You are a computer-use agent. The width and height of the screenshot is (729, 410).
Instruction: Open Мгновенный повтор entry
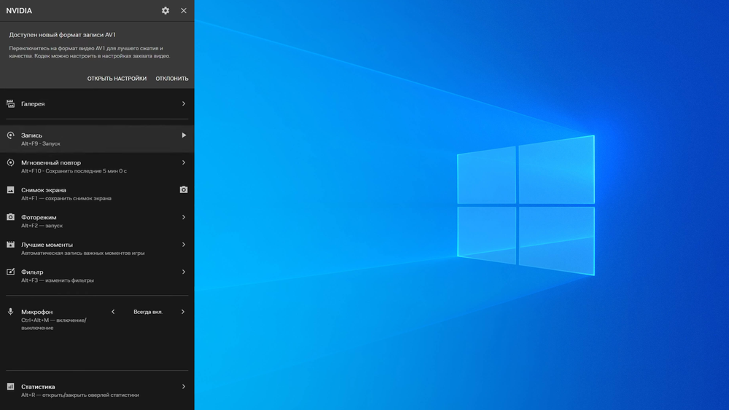[x=97, y=166]
